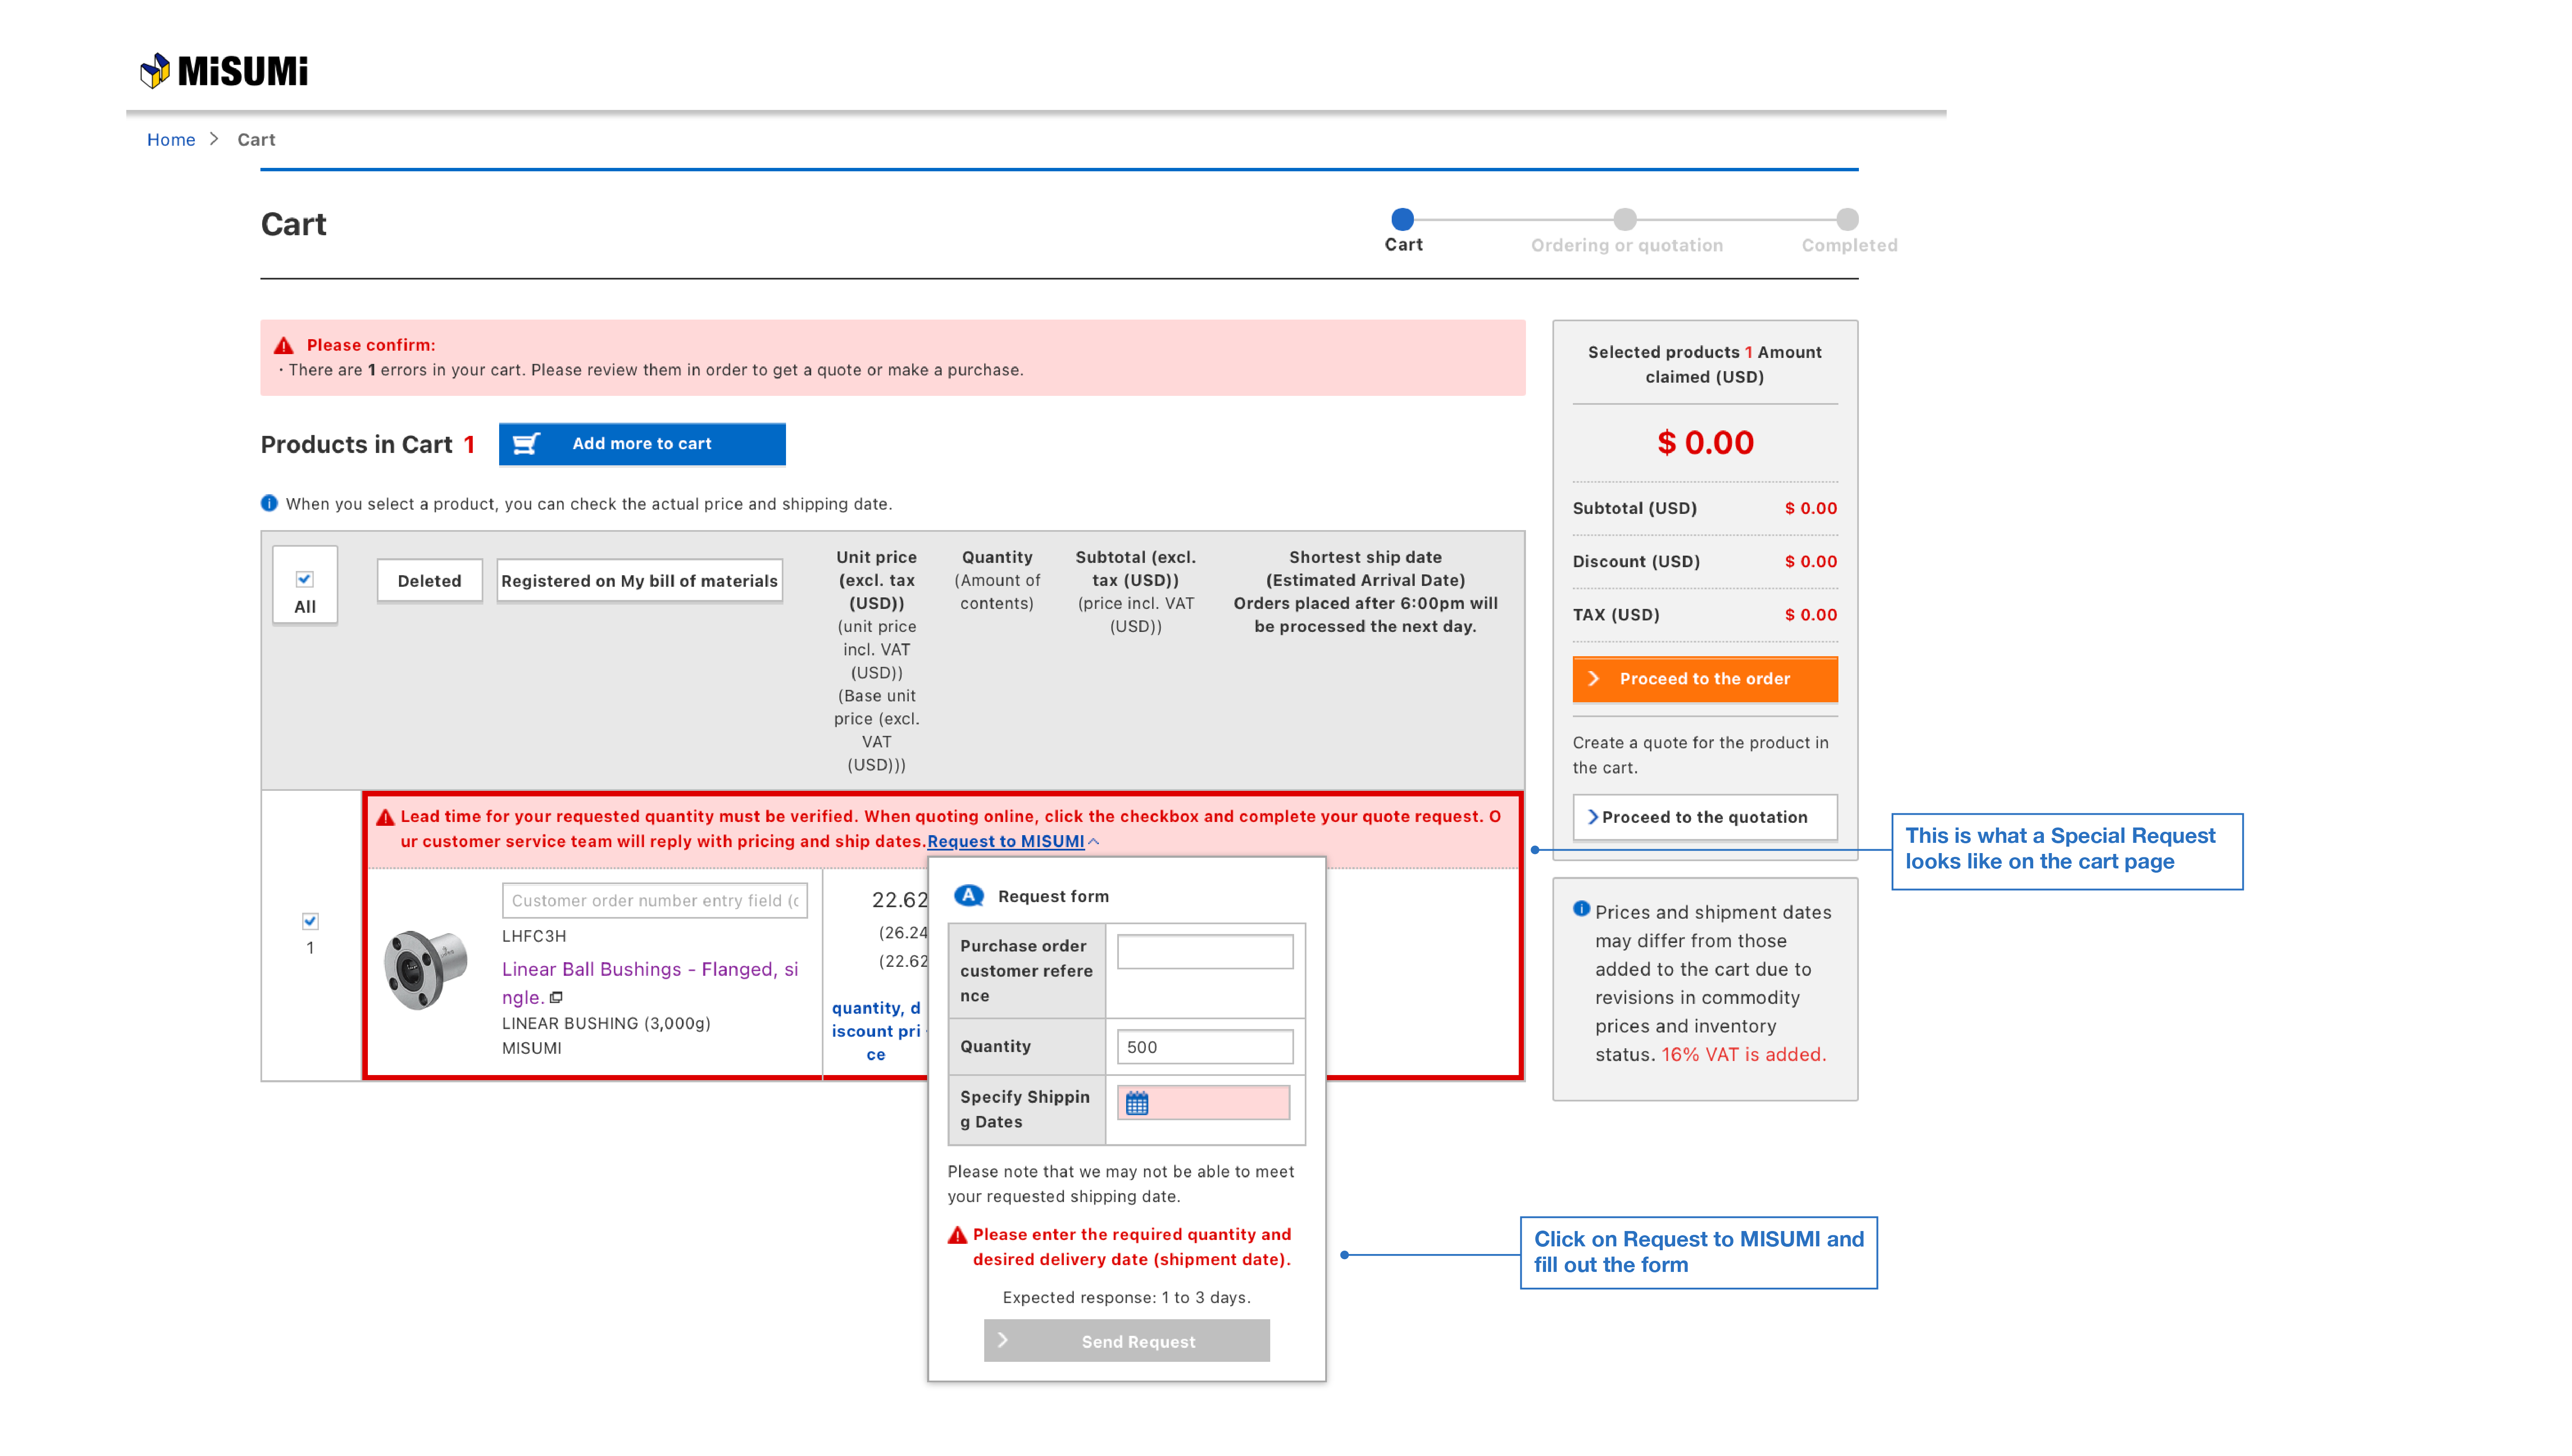Click the info icon beside price disclaimer
The image size is (2572, 1456).
tap(1582, 909)
